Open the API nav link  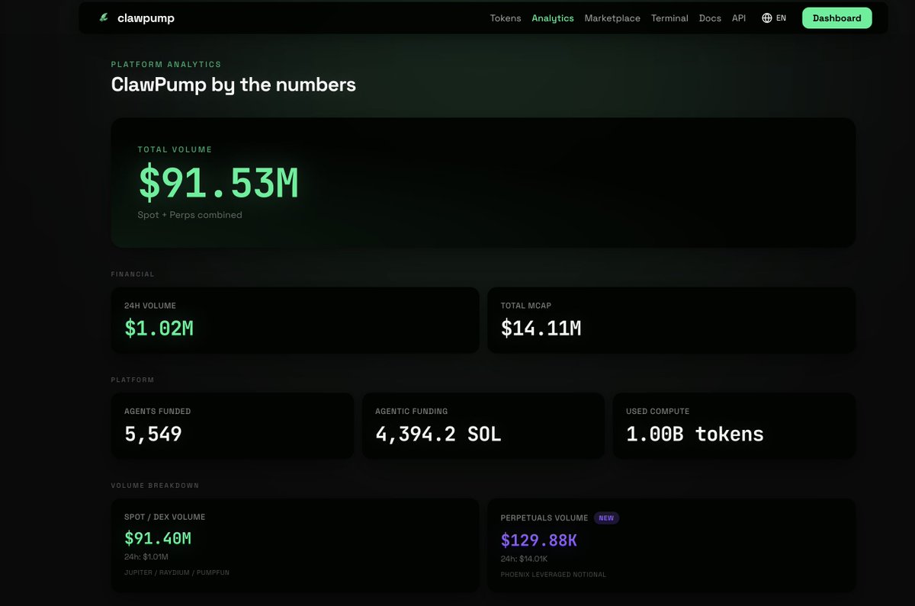[739, 18]
